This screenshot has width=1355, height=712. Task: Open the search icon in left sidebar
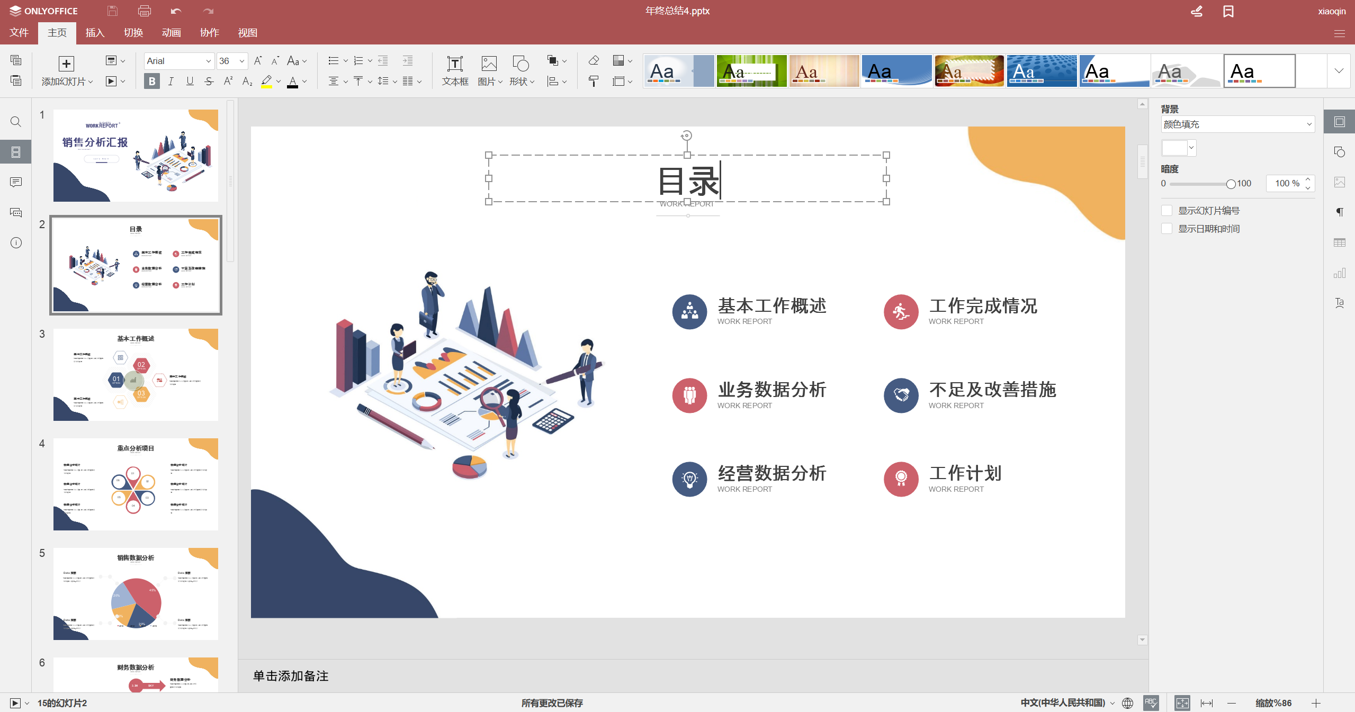[16, 122]
